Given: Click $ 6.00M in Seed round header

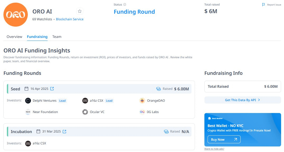Looking at the screenshot, I should pos(181,89).
